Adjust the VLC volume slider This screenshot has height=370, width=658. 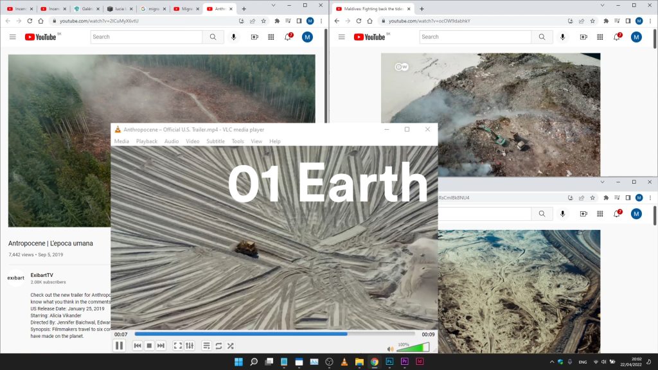click(413, 348)
